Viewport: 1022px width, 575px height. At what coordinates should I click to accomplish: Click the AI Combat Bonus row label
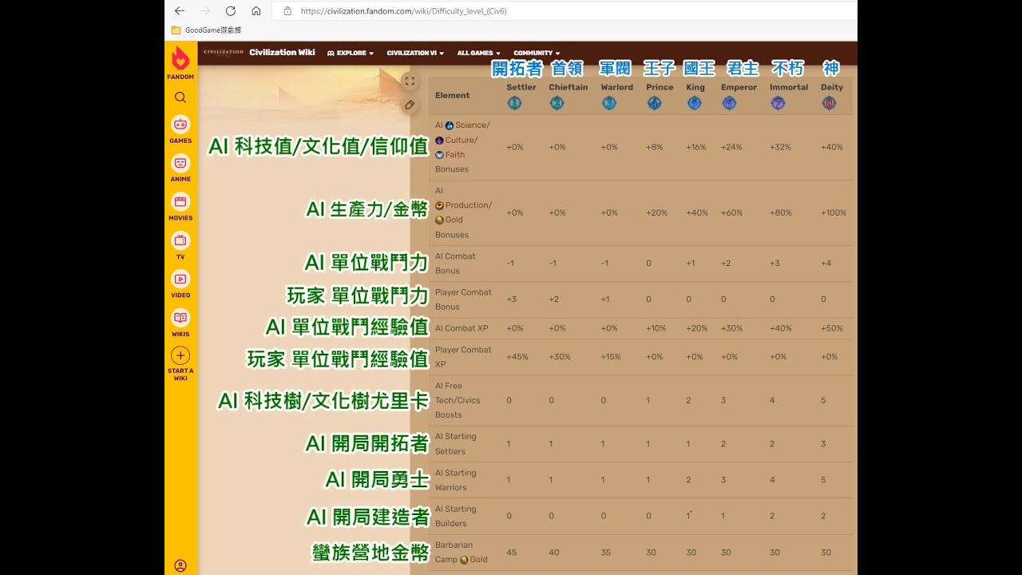click(x=455, y=264)
